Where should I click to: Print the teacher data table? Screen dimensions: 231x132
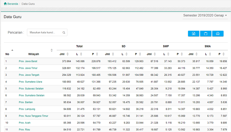pos(218,34)
